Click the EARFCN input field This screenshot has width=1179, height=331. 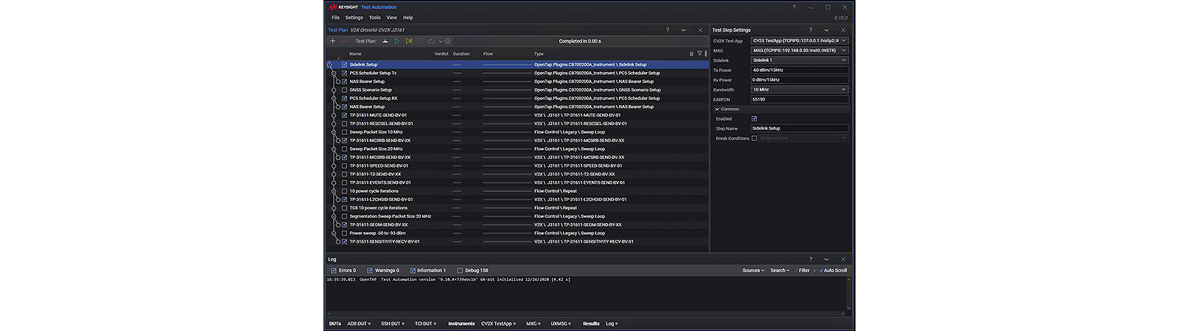tap(800, 99)
